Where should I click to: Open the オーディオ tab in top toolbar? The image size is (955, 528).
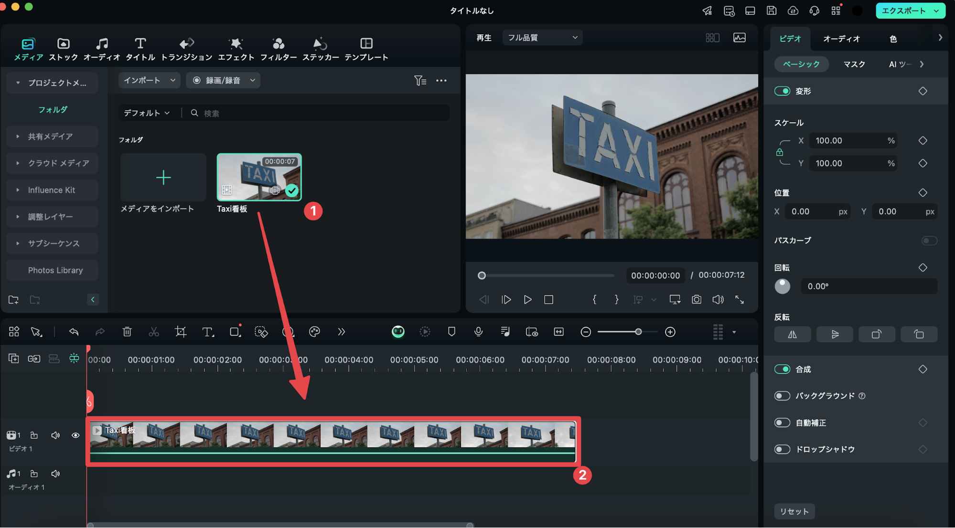[x=102, y=49]
